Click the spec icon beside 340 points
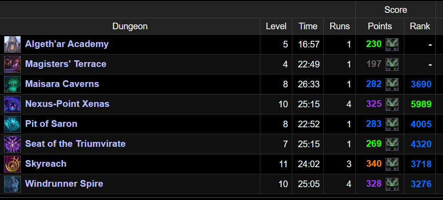This screenshot has height=200, width=443. (x=392, y=164)
